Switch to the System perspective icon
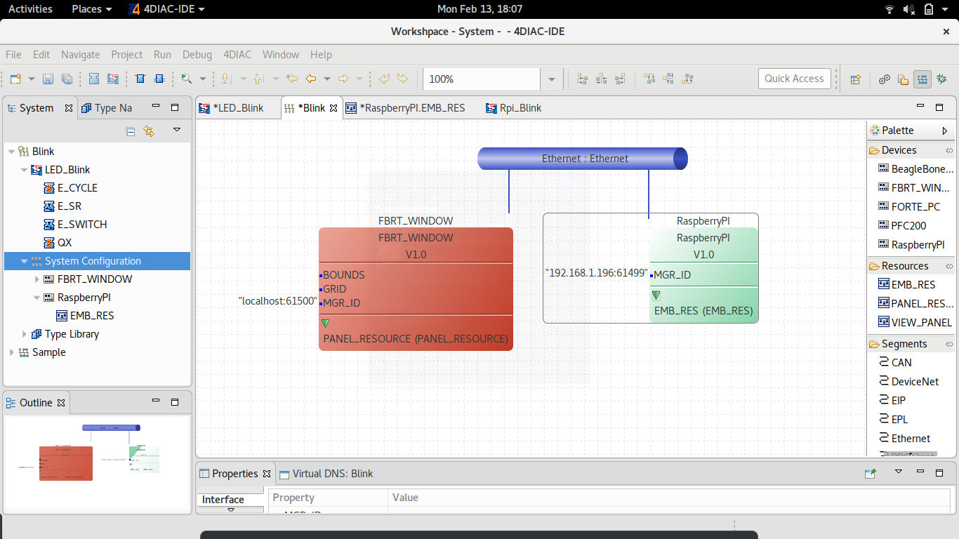The height and width of the screenshot is (539, 959). click(922, 79)
